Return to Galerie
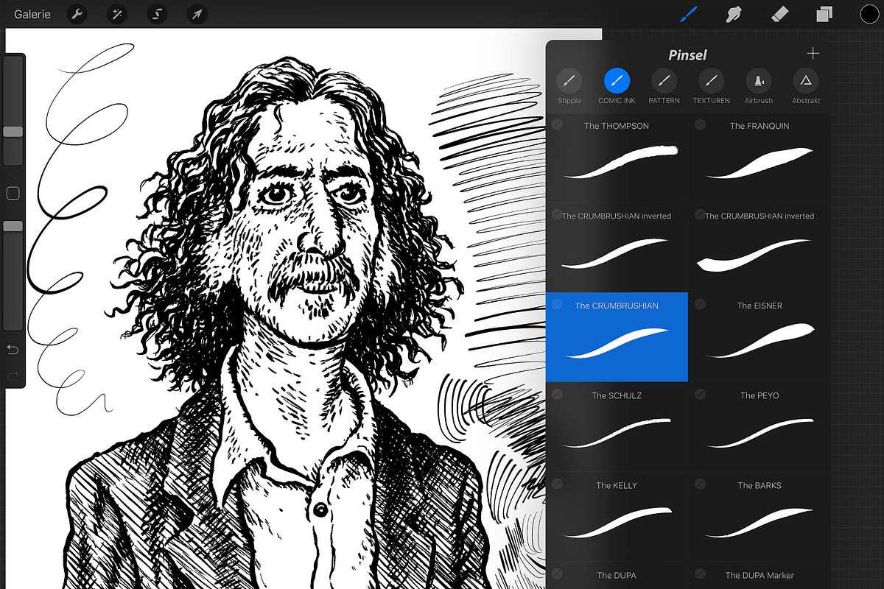This screenshot has height=589, width=884. click(32, 14)
